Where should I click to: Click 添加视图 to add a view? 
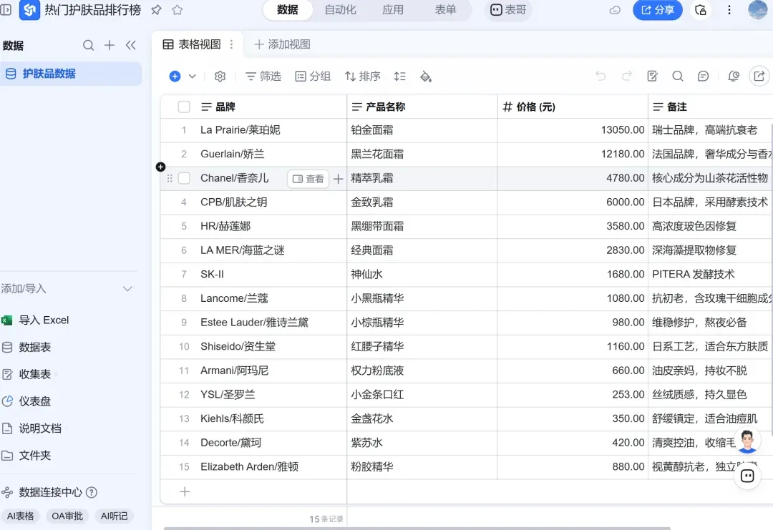[x=283, y=44]
